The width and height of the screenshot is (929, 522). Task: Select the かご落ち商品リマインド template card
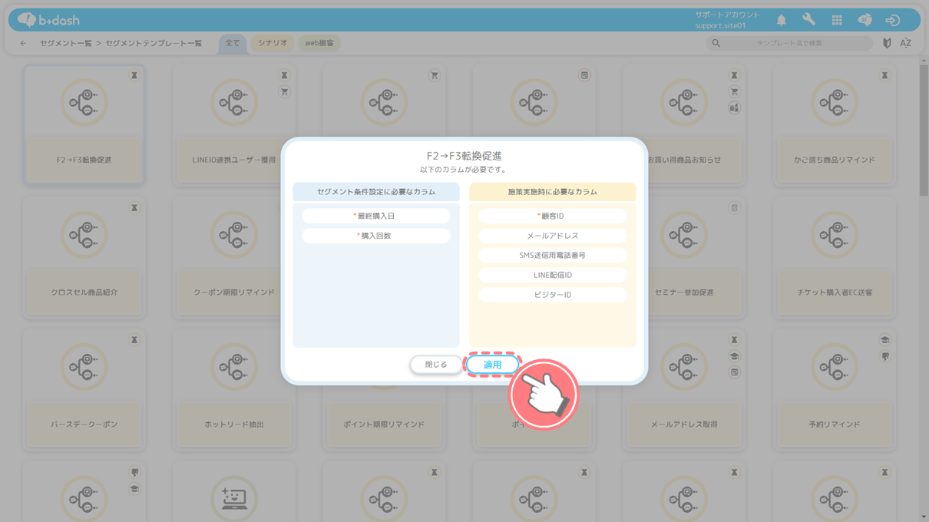point(835,125)
